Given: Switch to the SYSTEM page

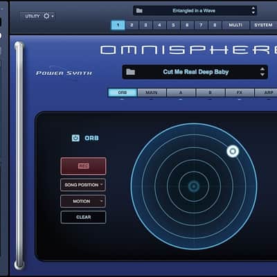Looking at the screenshot, I should pos(263,25).
